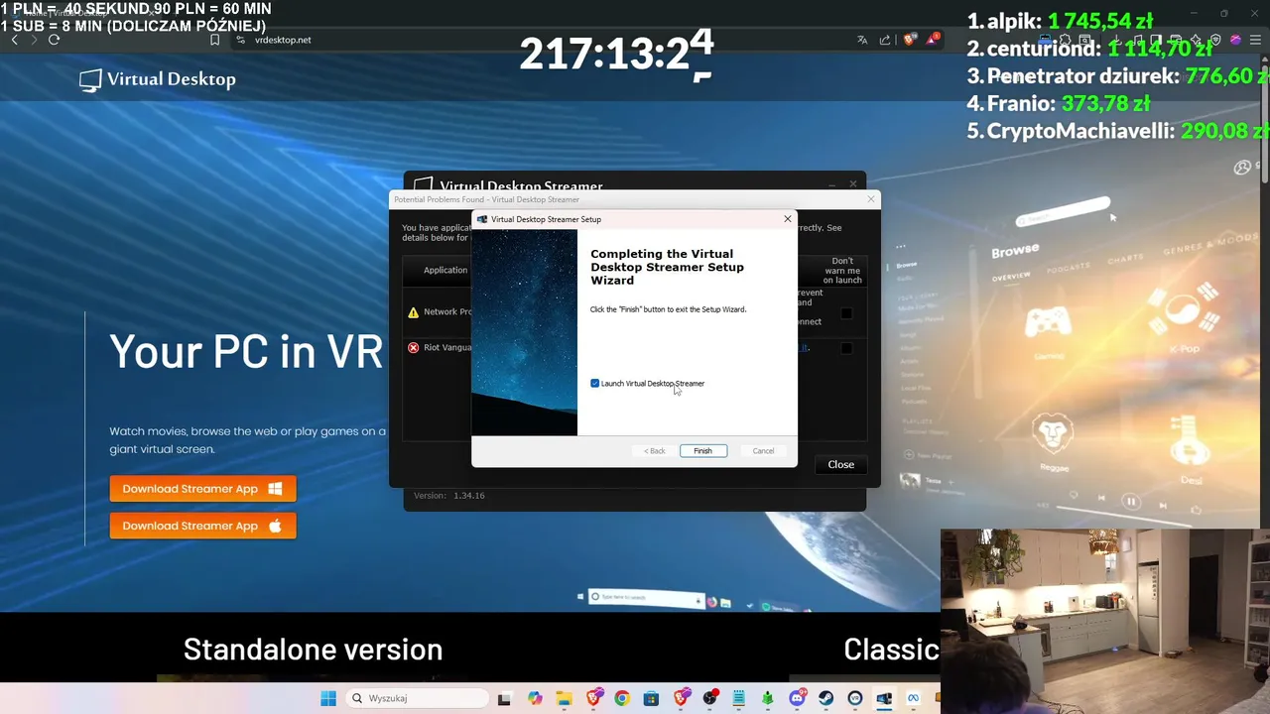Click the Setup wizard title bar icon

point(483,219)
